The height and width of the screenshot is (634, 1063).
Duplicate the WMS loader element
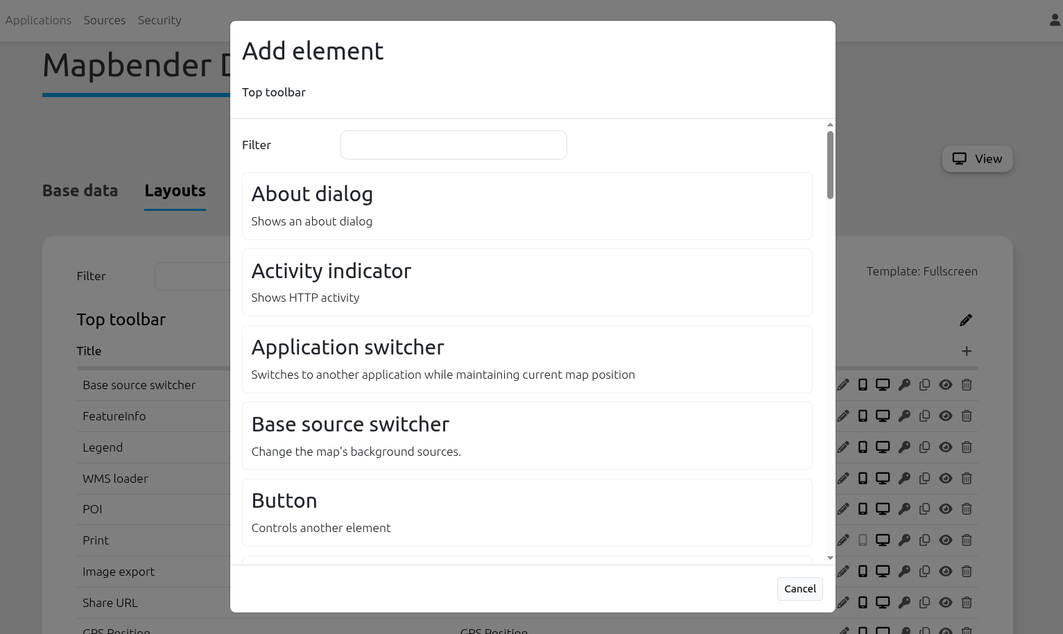tap(924, 479)
